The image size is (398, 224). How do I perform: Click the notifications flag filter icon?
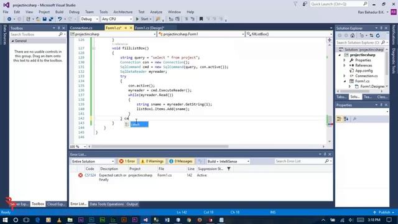point(295,4)
